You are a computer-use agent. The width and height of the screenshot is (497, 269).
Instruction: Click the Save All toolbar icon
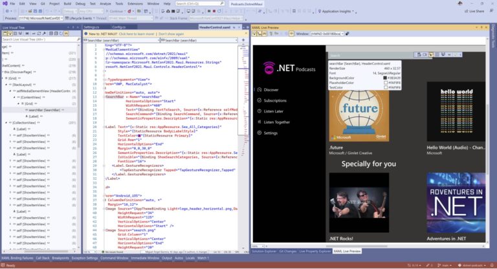[40, 12]
